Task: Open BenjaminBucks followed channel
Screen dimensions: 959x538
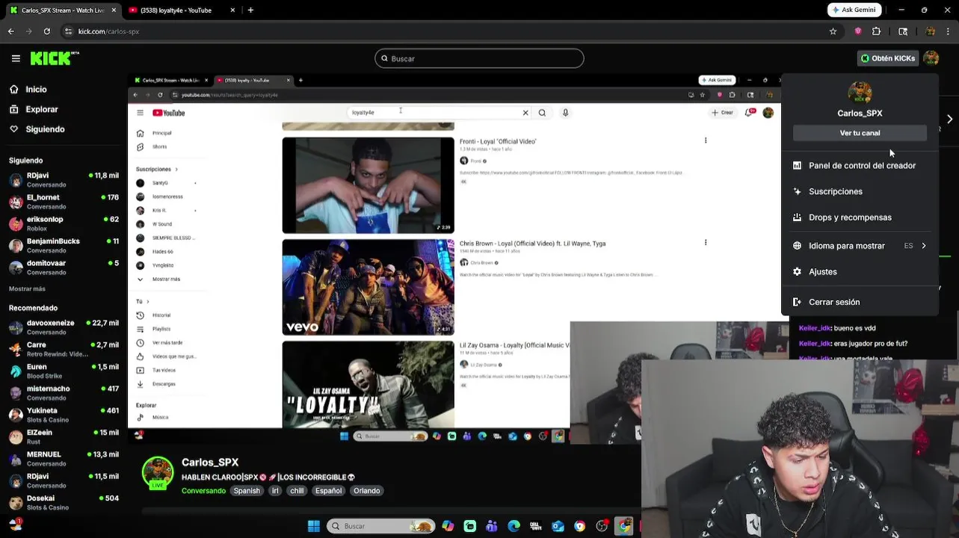Action: 64,246
